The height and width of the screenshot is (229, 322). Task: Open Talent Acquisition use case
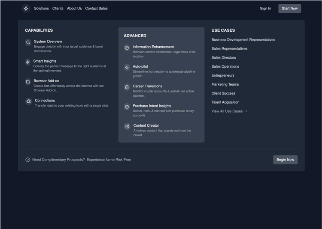(x=225, y=102)
